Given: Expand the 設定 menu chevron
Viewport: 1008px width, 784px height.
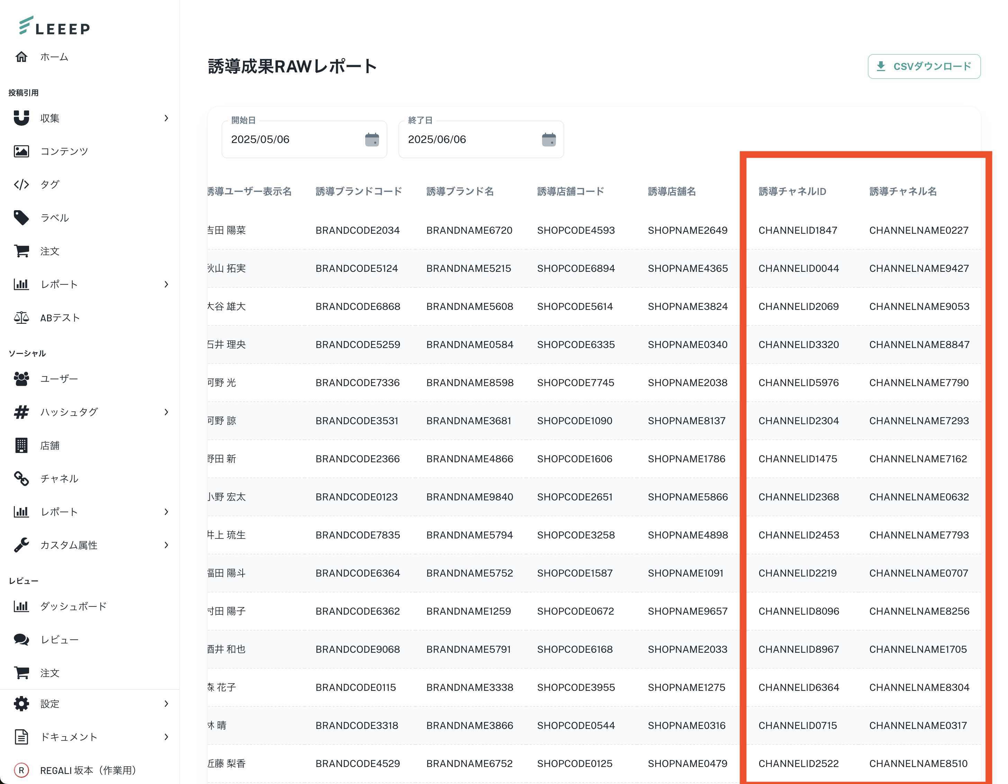Looking at the screenshot, I should 166,704.
